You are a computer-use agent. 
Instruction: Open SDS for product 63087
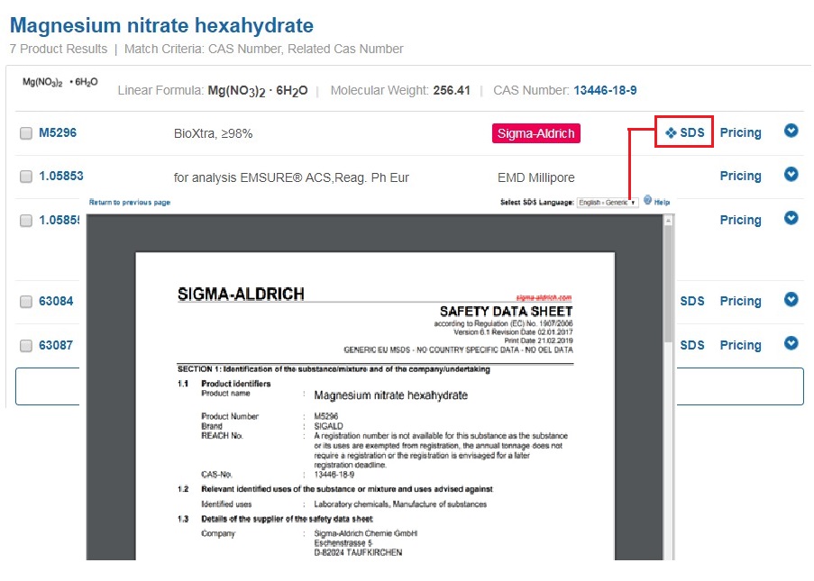pos(692,346)
